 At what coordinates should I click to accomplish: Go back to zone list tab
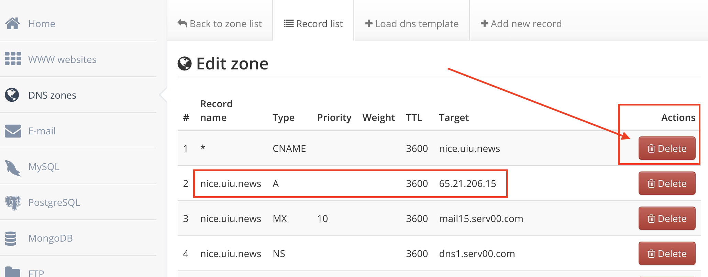coord(220,24)
